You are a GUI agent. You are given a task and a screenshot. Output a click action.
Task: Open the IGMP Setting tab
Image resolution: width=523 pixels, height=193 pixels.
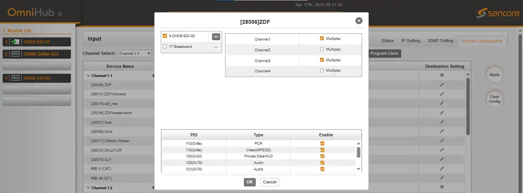click(x=440, y=41)
